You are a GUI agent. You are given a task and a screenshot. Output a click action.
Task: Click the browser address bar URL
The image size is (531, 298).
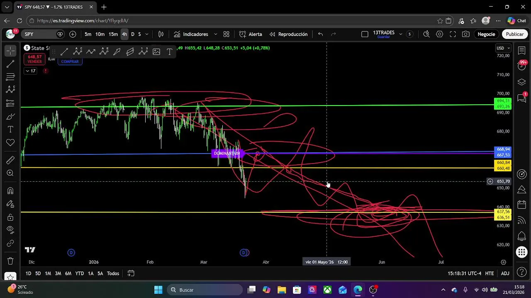coord(83,21)
